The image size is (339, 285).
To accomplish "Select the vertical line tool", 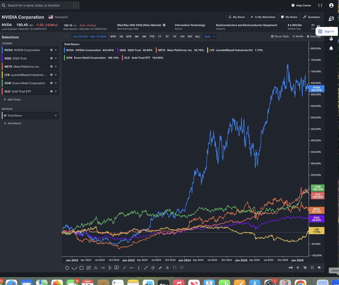I will point(139,268).
